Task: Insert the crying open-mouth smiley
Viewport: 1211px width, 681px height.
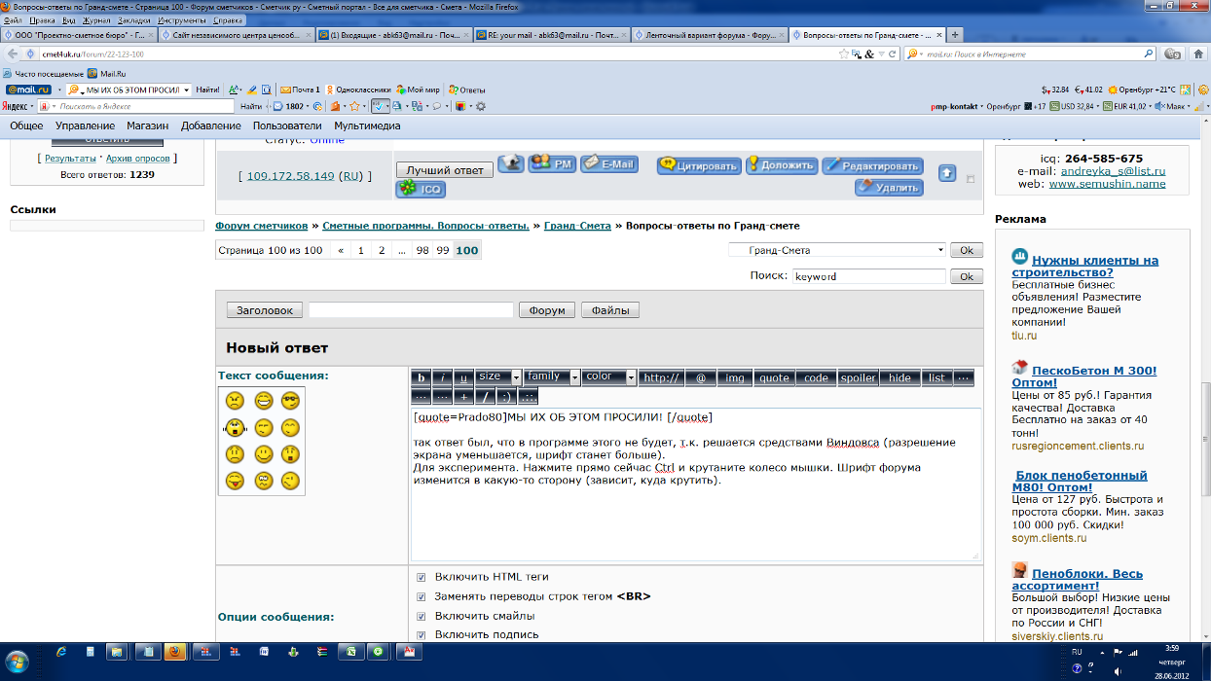Action: point(235,427)
